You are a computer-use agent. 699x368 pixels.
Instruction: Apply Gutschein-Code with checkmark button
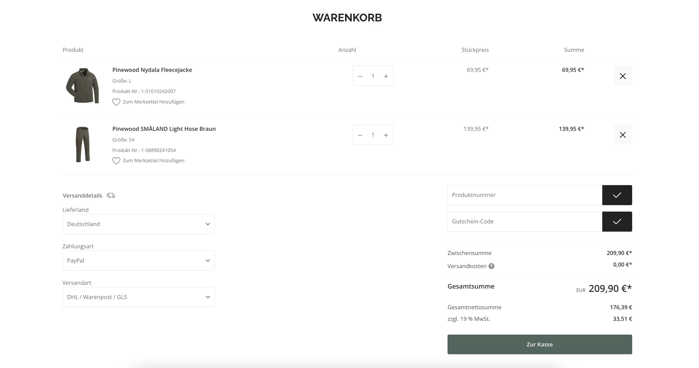(x=617, y=221)
